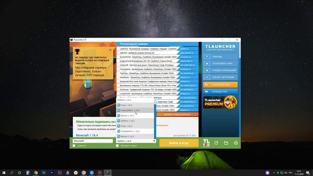
Task: Select 'OptiFine 1.16.3' in version list
Action: [x=135, y=121]
